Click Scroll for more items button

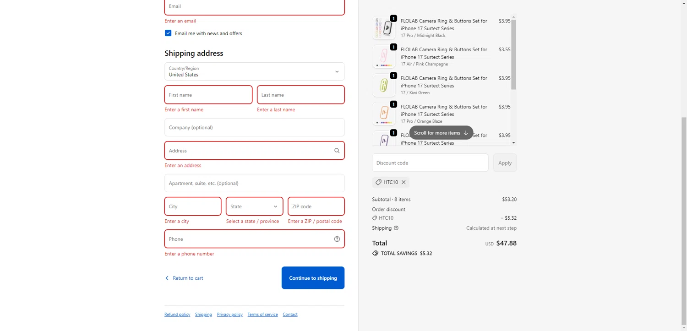441,133
